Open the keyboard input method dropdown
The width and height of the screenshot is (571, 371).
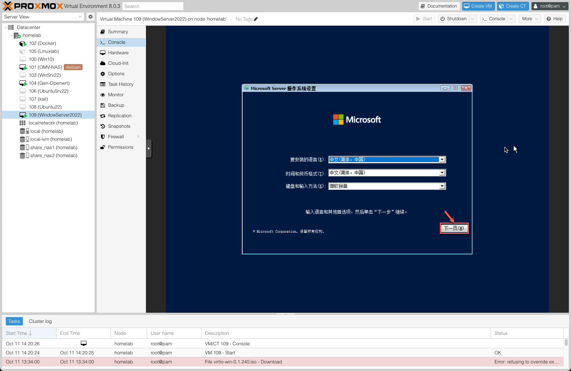(x=442, y=186)
